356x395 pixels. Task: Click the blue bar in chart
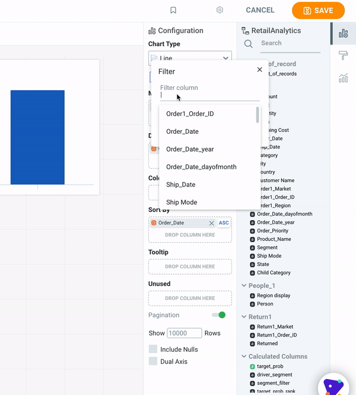[37, 137]
